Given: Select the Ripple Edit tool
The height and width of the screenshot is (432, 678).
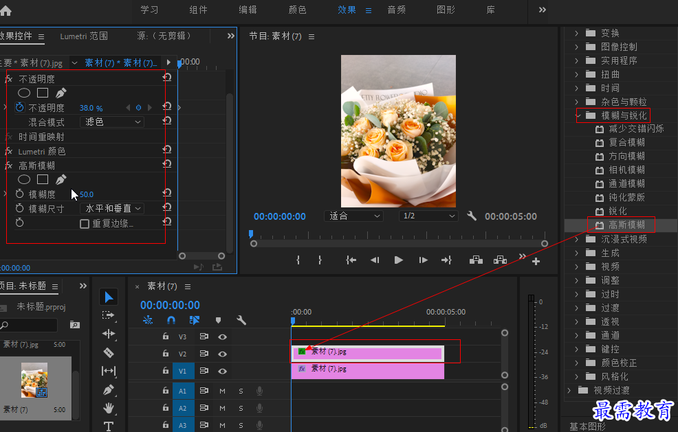Looking at the screenshot, I should tap(109, 334).
